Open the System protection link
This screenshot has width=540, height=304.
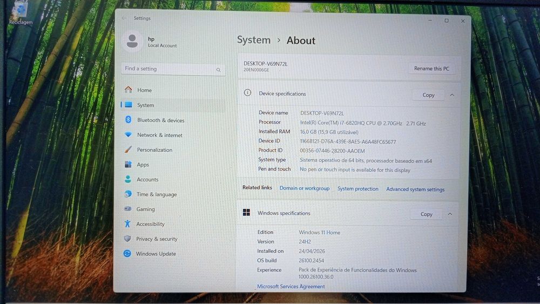click(x=358, y=188)
